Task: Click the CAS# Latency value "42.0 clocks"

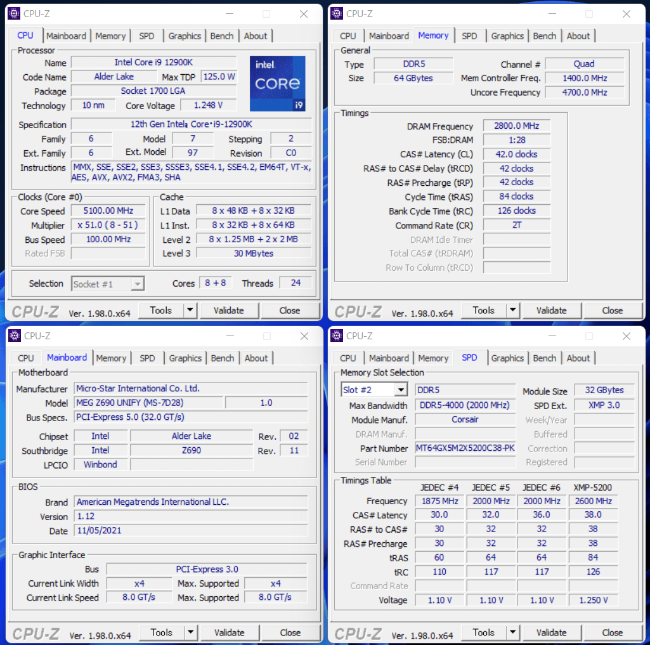Action: point(517,154)
